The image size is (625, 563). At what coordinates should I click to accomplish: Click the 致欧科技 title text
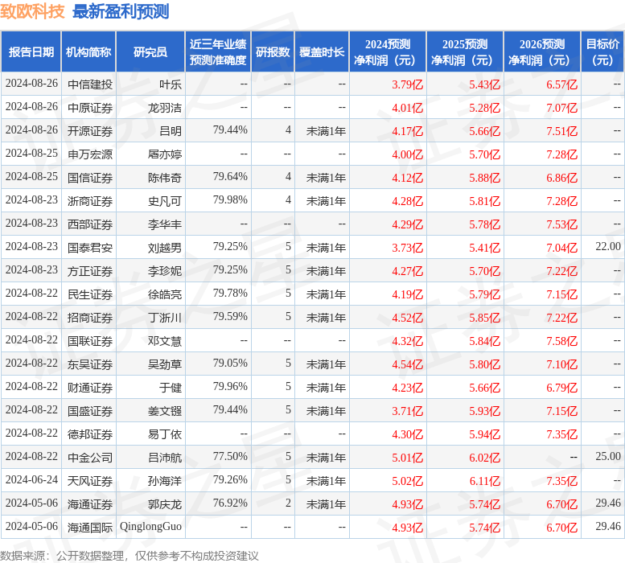pos(32,11)
